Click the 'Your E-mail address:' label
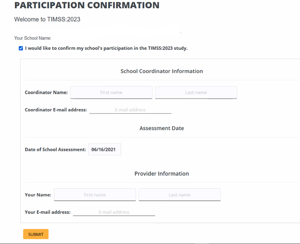 tap(48, 212)
